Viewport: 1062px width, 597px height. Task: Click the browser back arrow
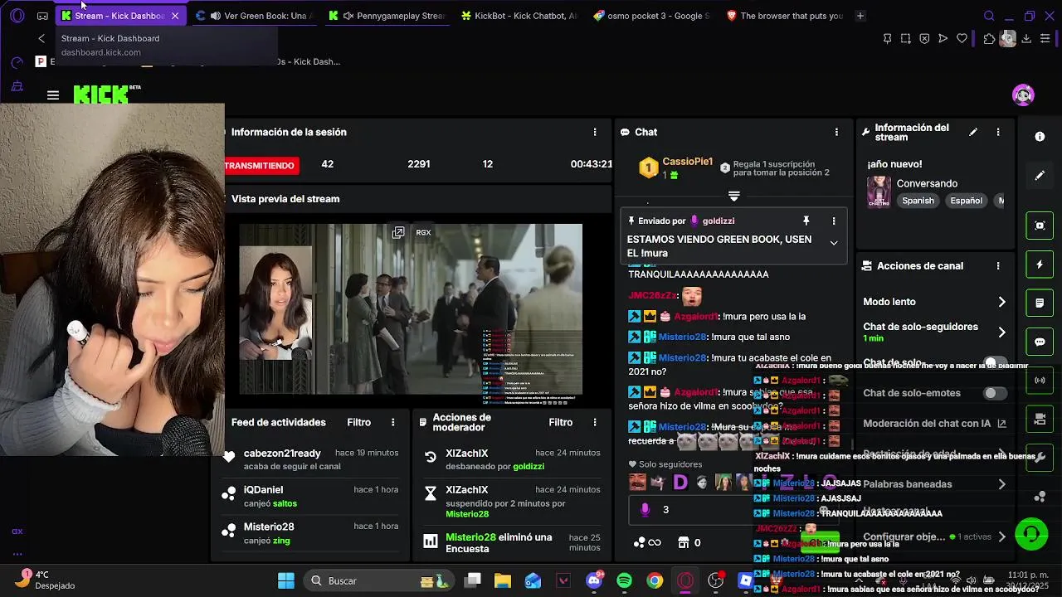(41, 38)
